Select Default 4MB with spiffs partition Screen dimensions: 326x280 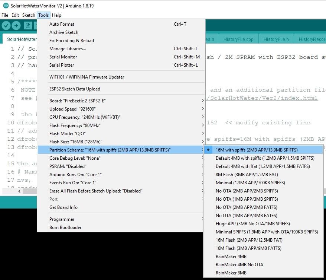click(263, 158)
